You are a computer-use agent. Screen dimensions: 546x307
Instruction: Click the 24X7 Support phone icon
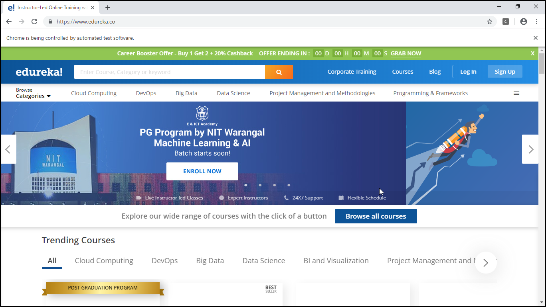pyautogui.click(x=286, y=198)
